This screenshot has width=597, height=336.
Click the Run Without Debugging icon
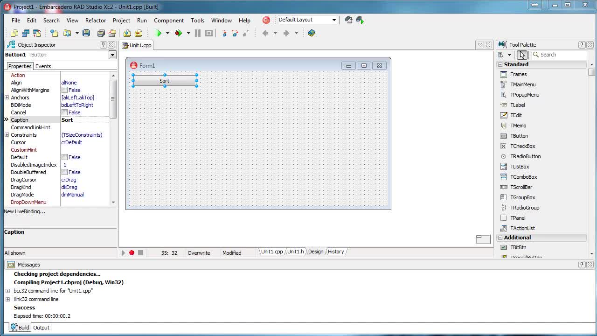[x=178, y=33]
